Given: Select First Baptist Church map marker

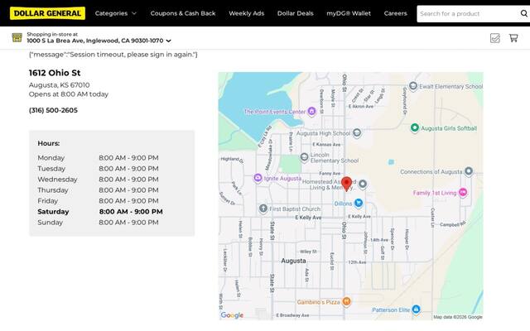Looking at the screenshot, I should (x=263, y=209).
